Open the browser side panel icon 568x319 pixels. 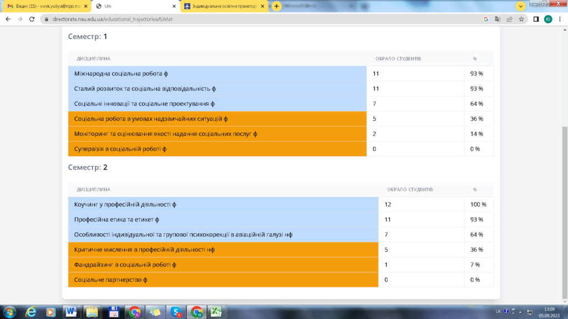tap(536, 19)
